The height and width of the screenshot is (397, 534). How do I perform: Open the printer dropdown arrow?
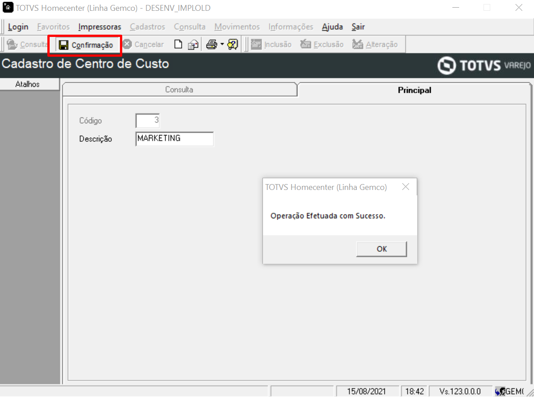[222, 45]
